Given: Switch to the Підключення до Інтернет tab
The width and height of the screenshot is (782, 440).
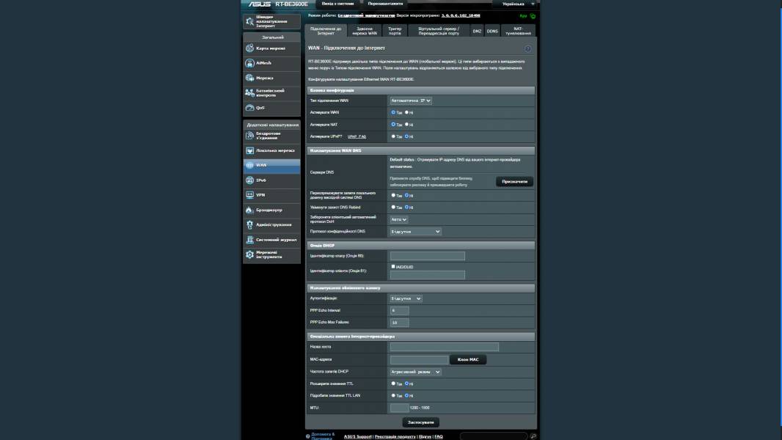Looking at the screenshot, I should click(x=326, y=31).
